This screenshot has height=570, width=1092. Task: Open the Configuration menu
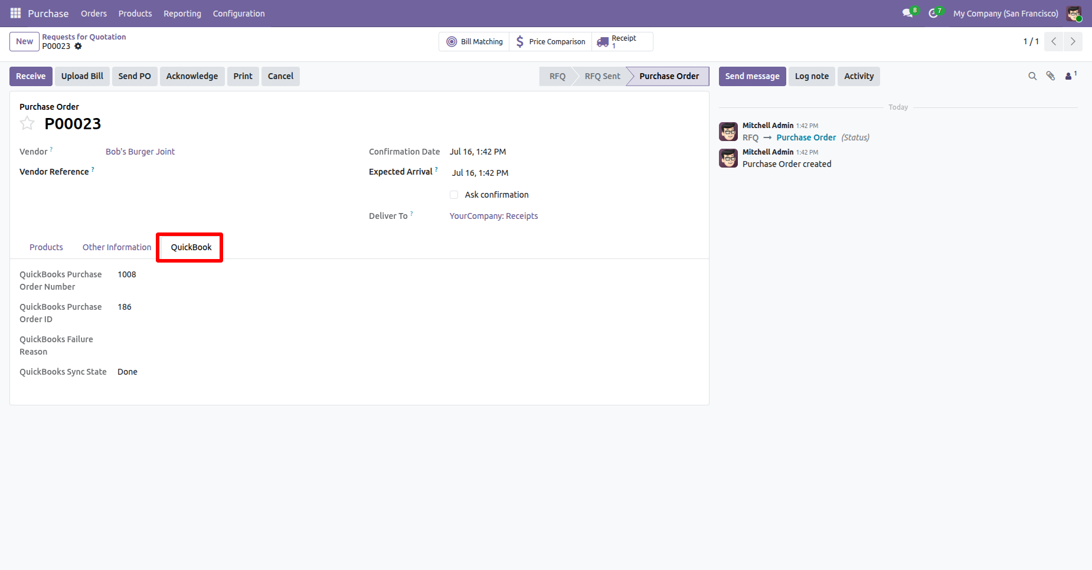click(x=238, y=13)
